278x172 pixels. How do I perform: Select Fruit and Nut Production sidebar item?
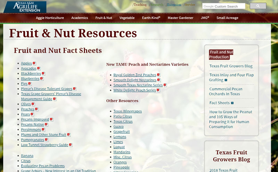click(x=221, y=55)
